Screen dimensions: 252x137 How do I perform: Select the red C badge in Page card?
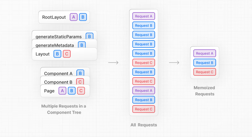click(81, 91)
